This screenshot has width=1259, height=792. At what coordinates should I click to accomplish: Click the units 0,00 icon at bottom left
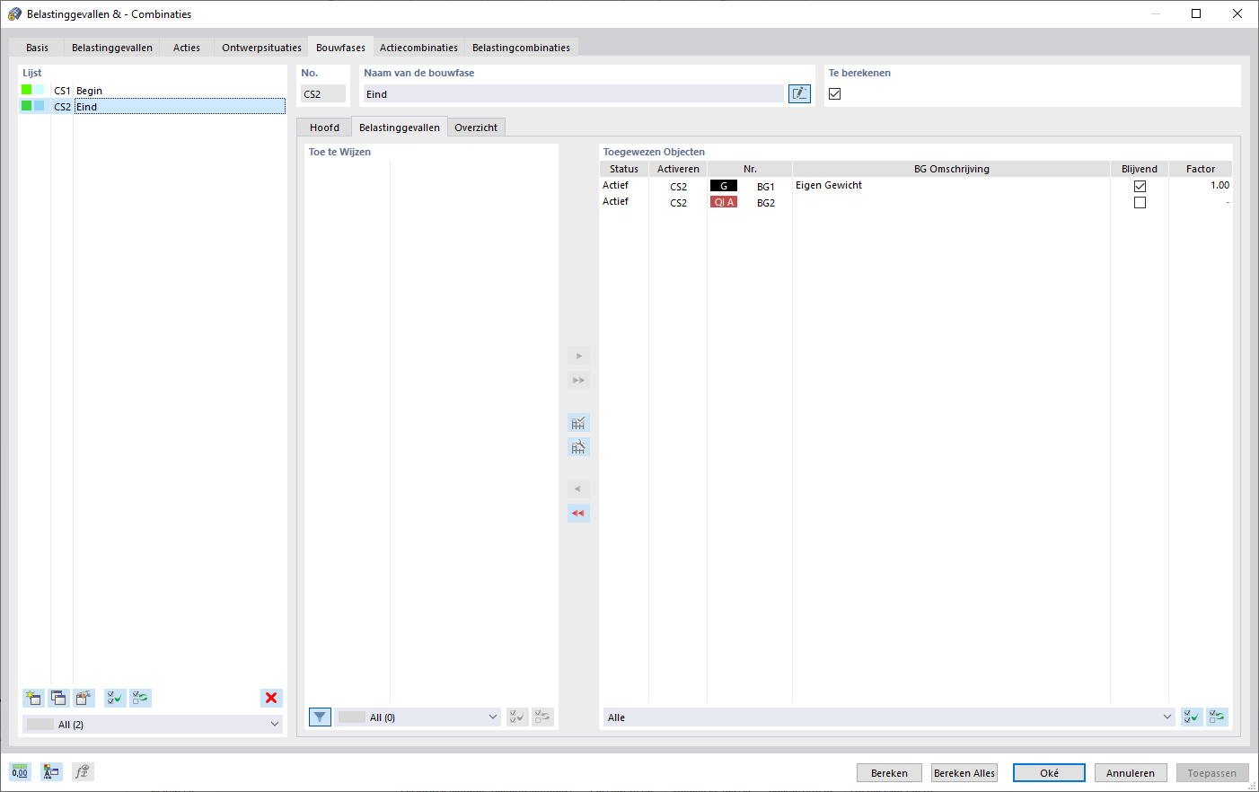[x=20, y=771]
